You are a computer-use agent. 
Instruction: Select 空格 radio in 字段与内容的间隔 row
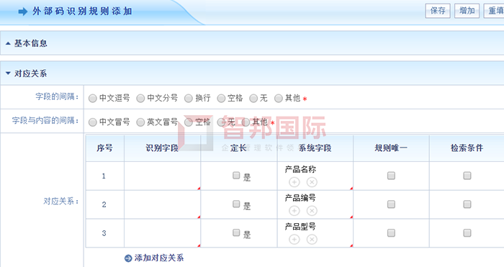(x=189, y=122)
